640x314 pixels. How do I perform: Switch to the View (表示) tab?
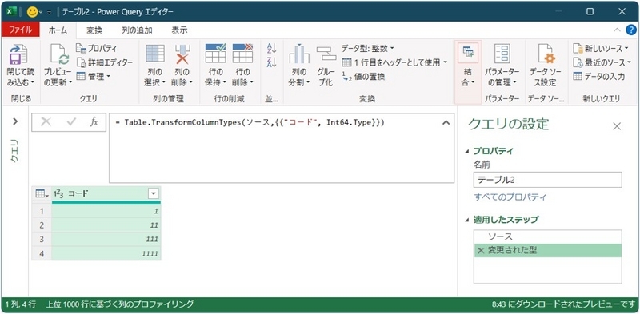[179, 30]
